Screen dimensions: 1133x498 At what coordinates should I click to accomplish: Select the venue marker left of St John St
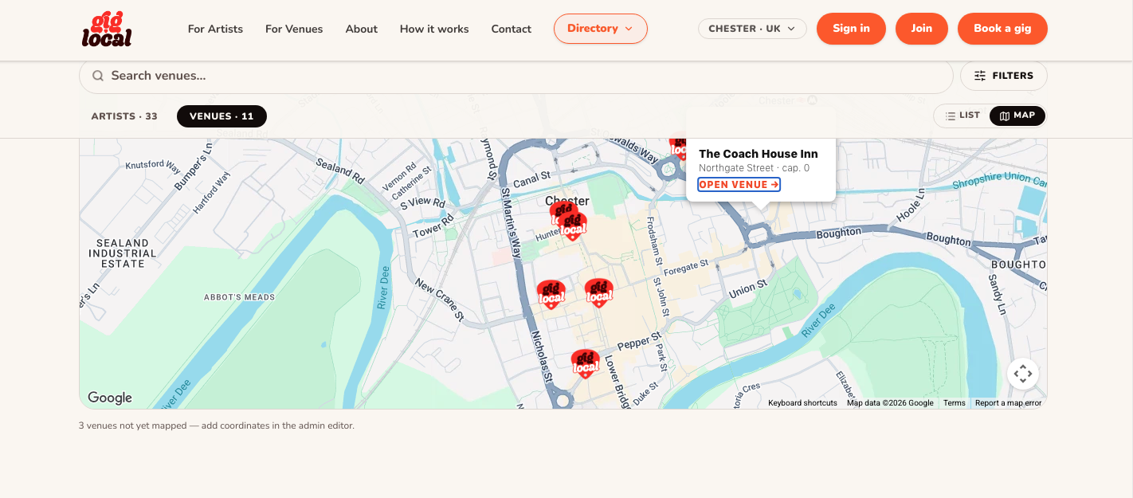599,292
